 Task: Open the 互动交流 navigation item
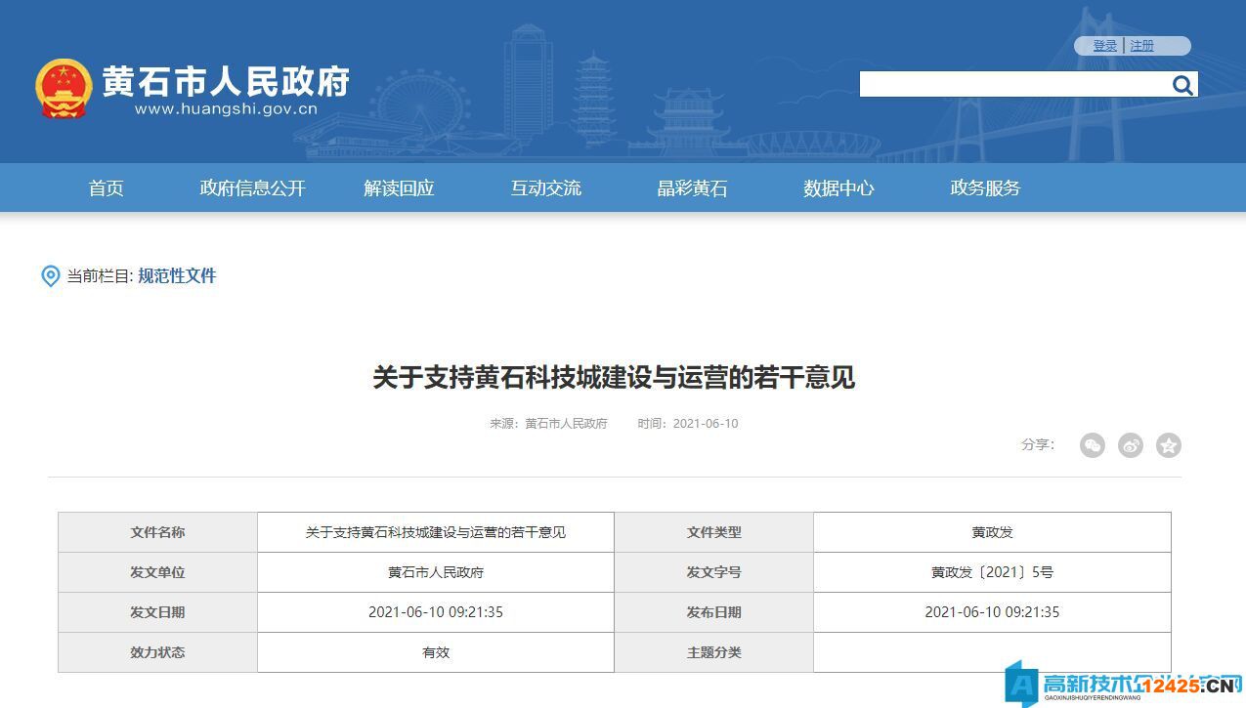coord(545,188)
